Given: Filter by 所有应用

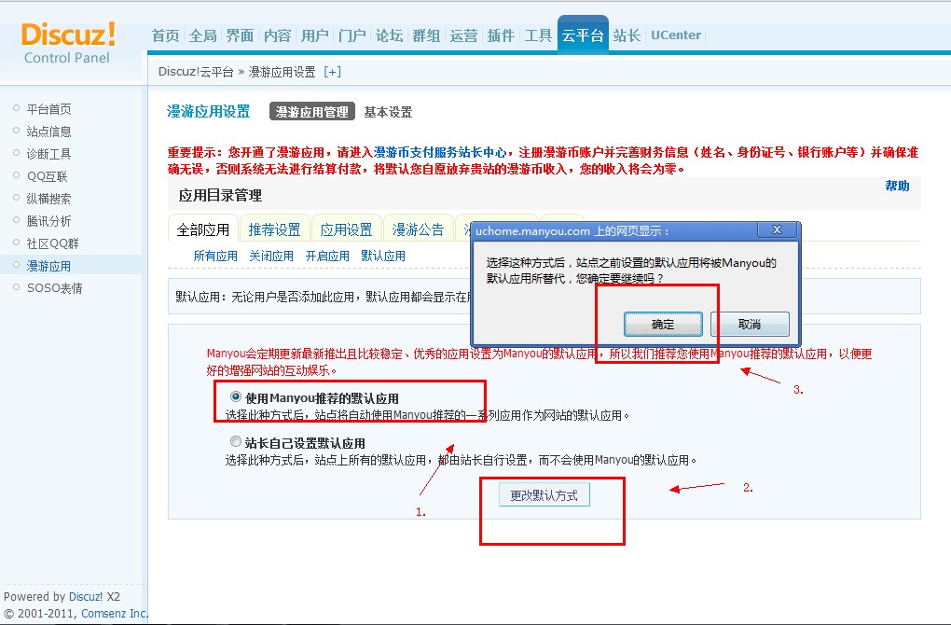Looking at the screenshot, I should tap(215, 257).
